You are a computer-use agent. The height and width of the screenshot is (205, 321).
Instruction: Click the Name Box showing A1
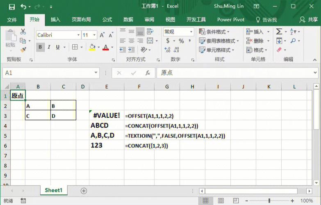(x=51, y=73)
